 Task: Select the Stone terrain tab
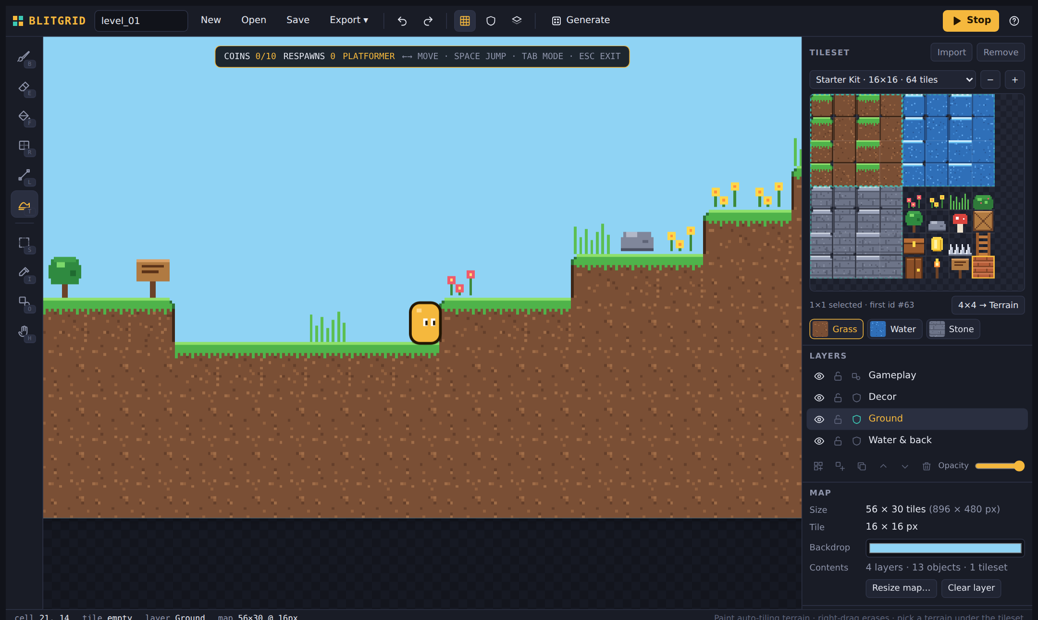point(952,329)
